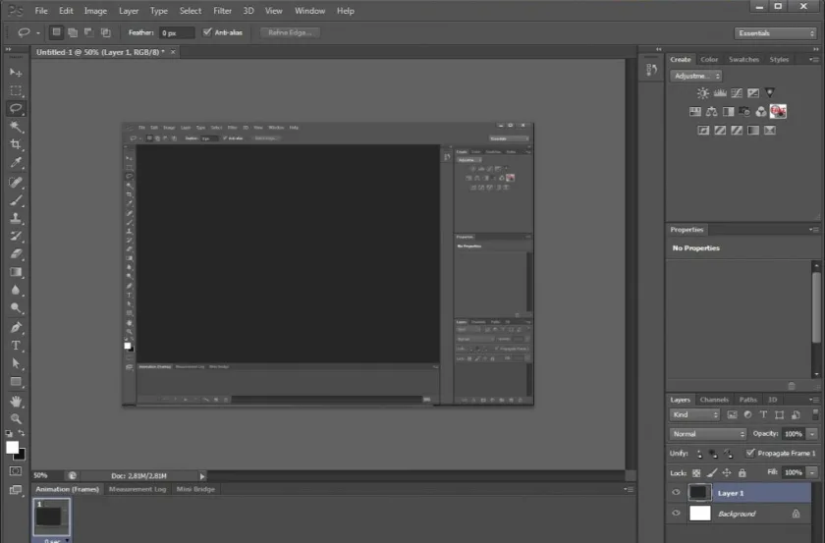
Task: Select the Hand tool
Action: [16, 402]
